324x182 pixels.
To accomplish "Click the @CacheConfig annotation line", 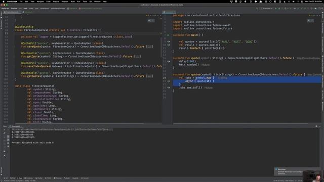I will (24, 27).
